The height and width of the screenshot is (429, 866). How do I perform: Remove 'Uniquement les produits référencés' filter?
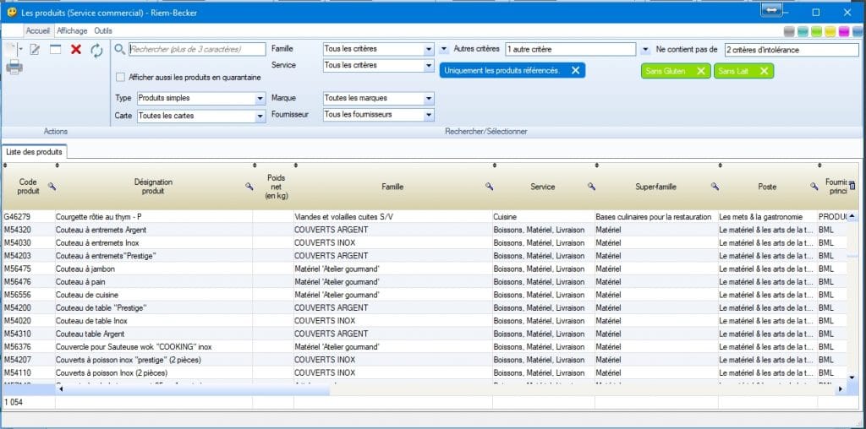[575, 71]
